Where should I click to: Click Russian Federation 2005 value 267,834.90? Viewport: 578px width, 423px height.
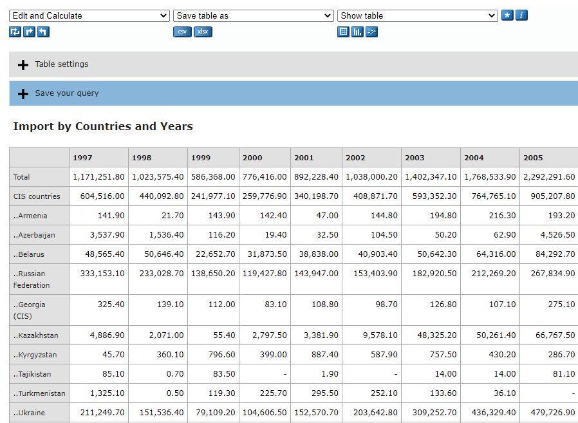tap(553, 274)
